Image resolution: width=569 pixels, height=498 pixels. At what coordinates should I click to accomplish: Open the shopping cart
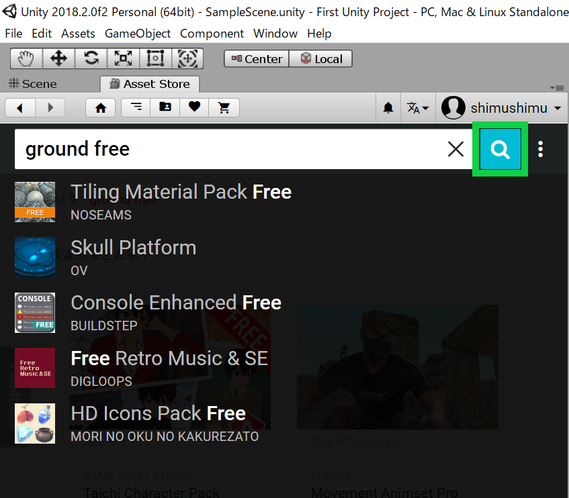224,107
